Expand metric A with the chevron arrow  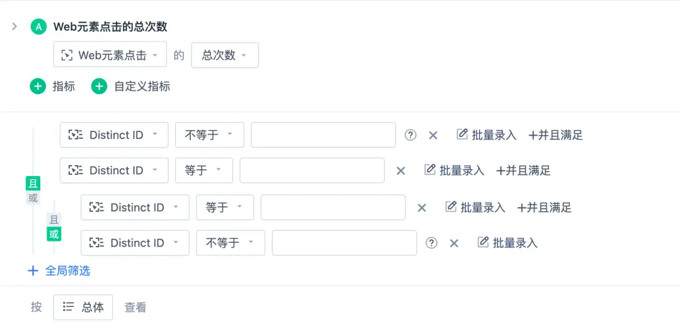(14, 26)
